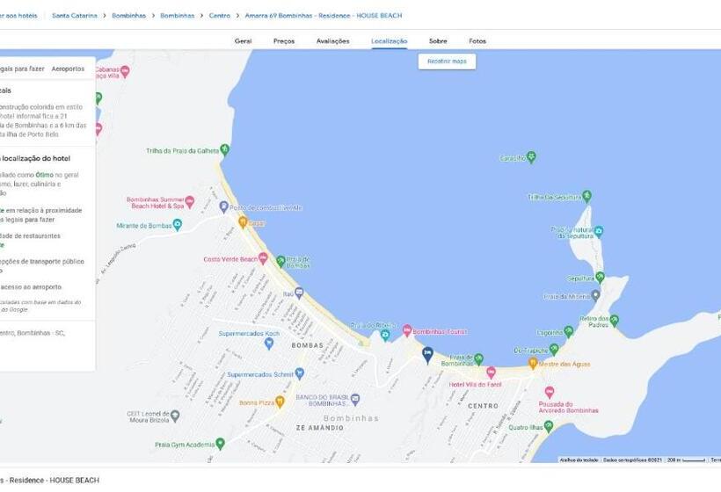
Task: Click the Bombinhas Tourist hotel pin
Action: [407, 330]
